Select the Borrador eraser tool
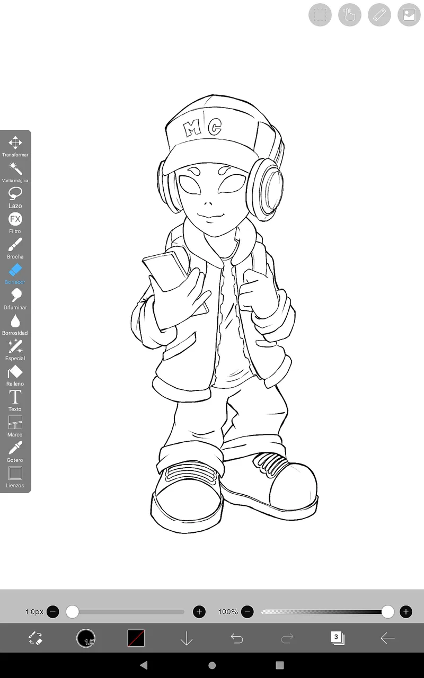 (x=15, y=274)
